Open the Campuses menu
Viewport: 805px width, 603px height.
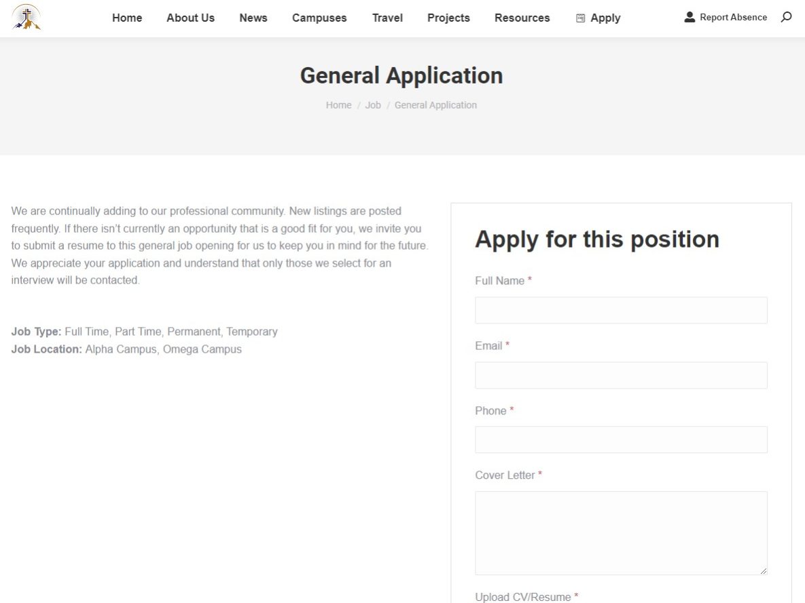[319, 18]
